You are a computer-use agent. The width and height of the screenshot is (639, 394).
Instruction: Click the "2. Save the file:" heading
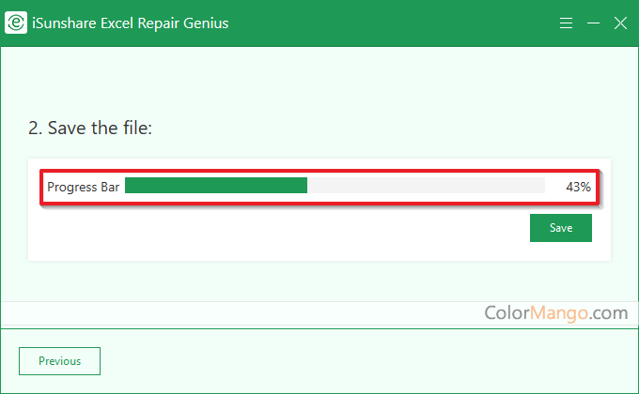click(90, 128)
